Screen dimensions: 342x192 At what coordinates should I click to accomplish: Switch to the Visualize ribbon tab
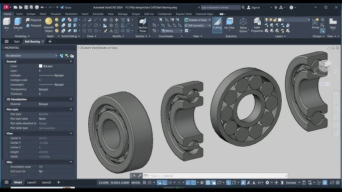[x=56, y=14]
